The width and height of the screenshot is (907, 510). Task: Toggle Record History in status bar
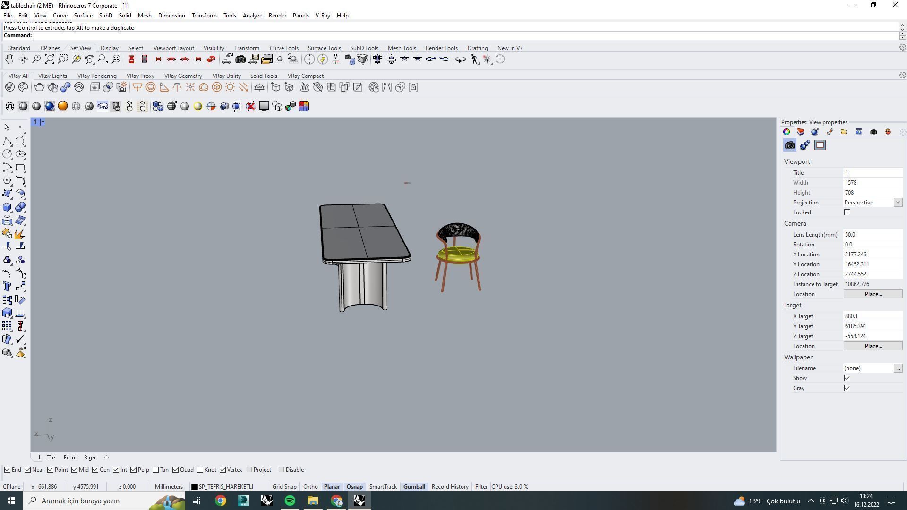tap(450, 487)
